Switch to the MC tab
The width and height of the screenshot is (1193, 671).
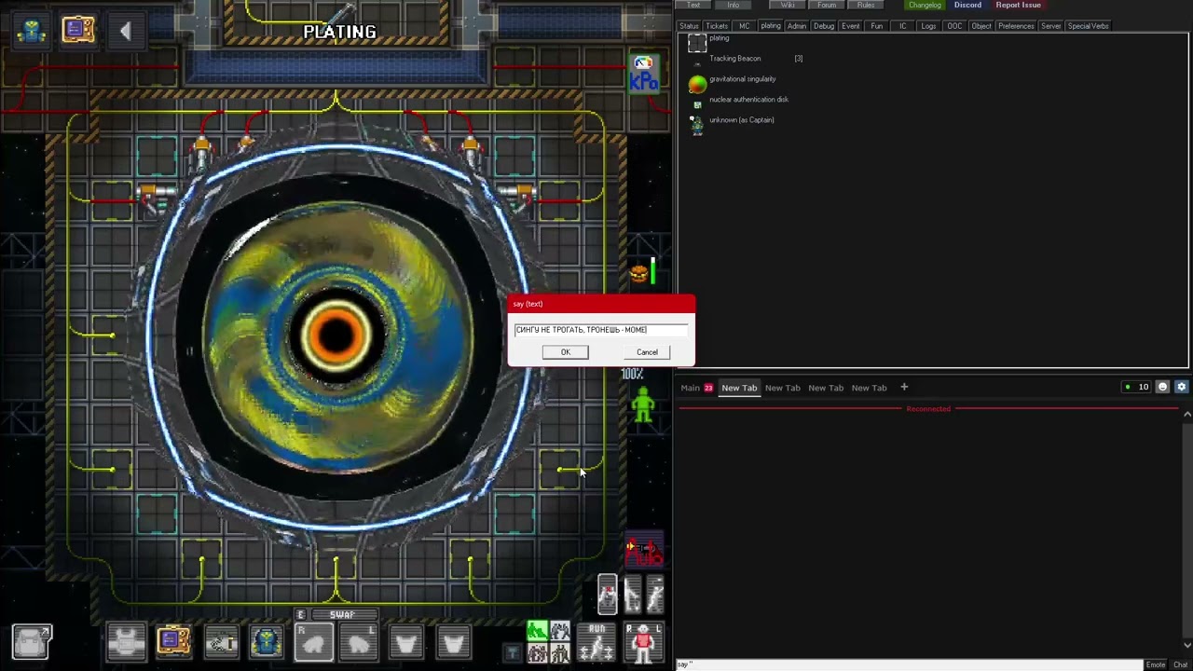[745, 26]
